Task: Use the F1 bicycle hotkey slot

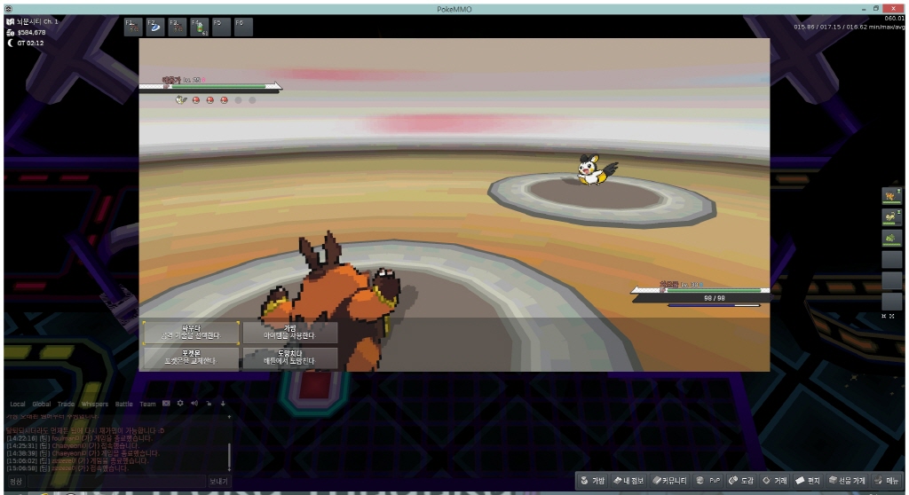Action: (133, 27)
